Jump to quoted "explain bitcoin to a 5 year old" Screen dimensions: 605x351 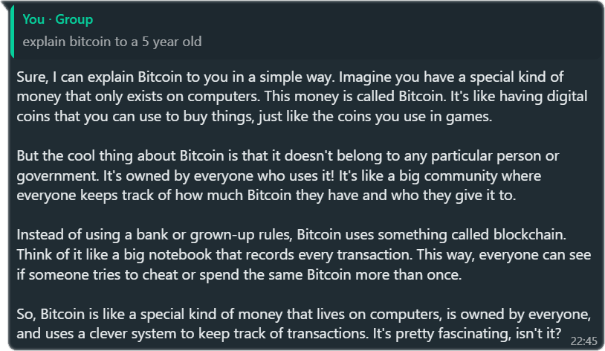coord(112,42)
